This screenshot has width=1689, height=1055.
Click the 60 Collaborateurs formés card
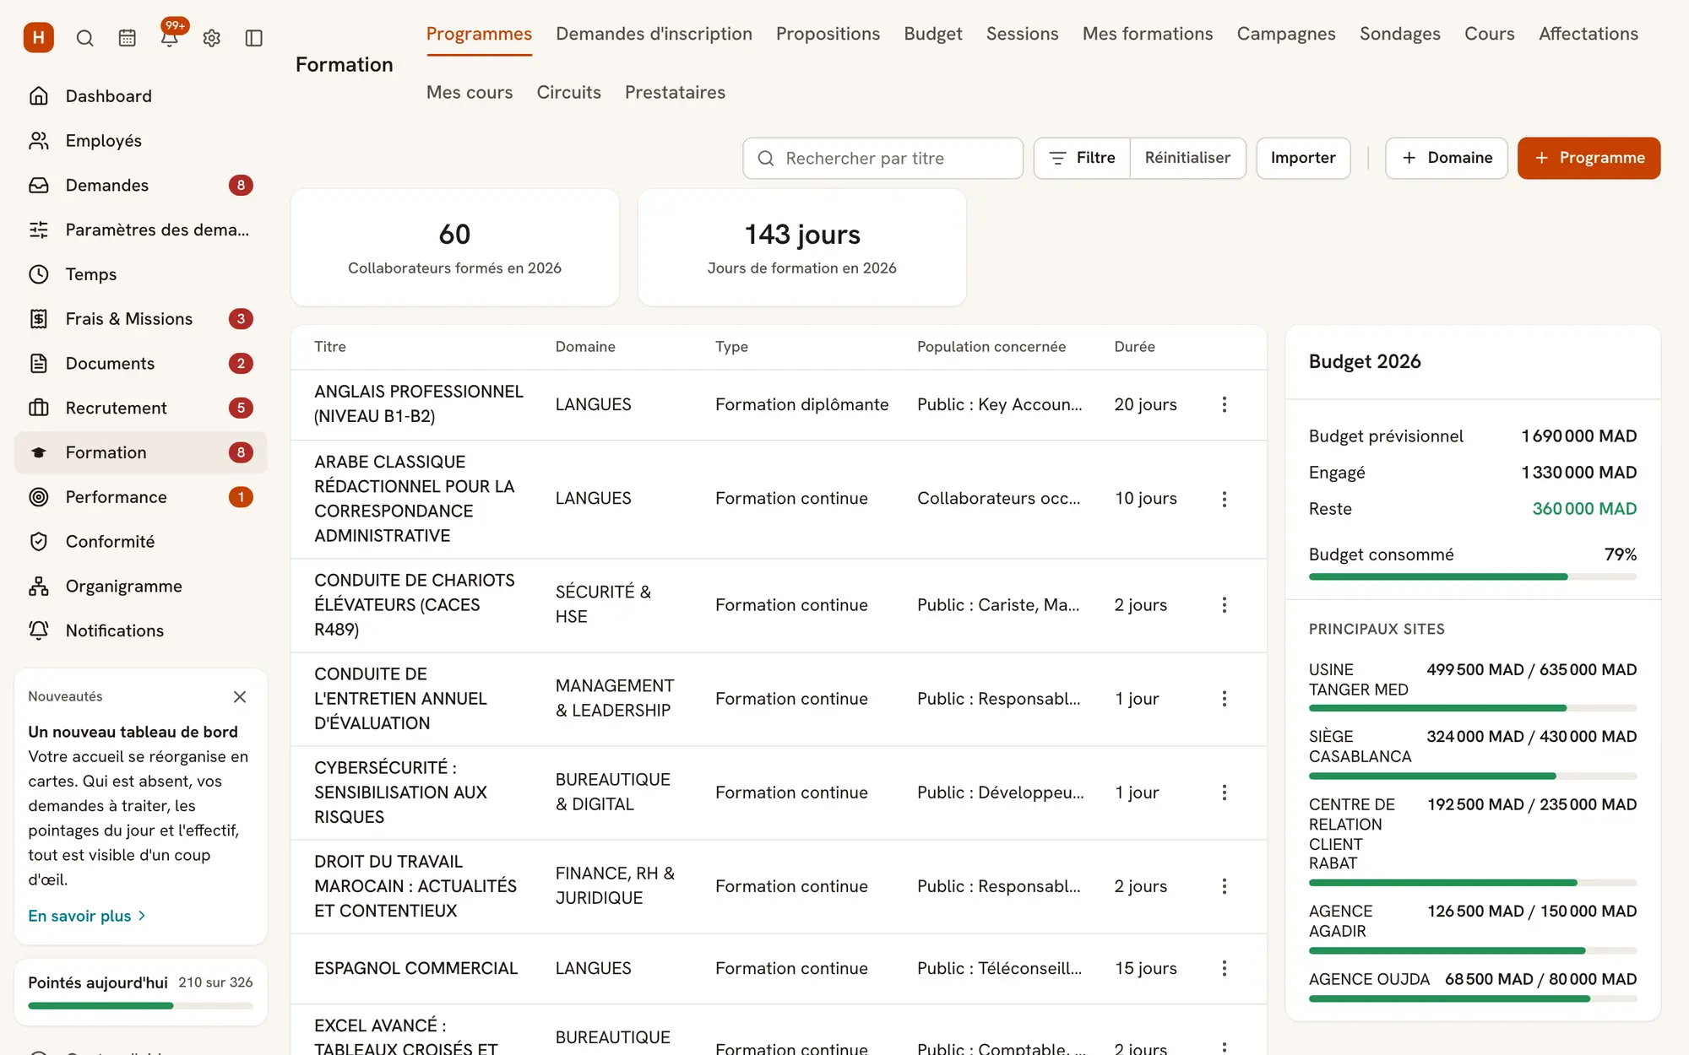pyautogui.click(x=455, y=247)
